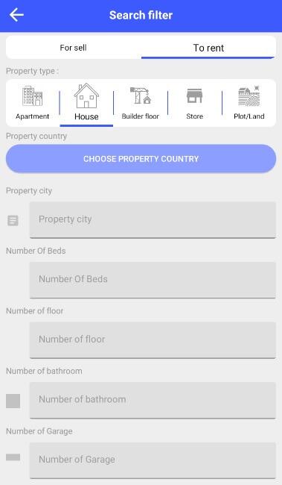Click the House label text

(x=86, y=116)
